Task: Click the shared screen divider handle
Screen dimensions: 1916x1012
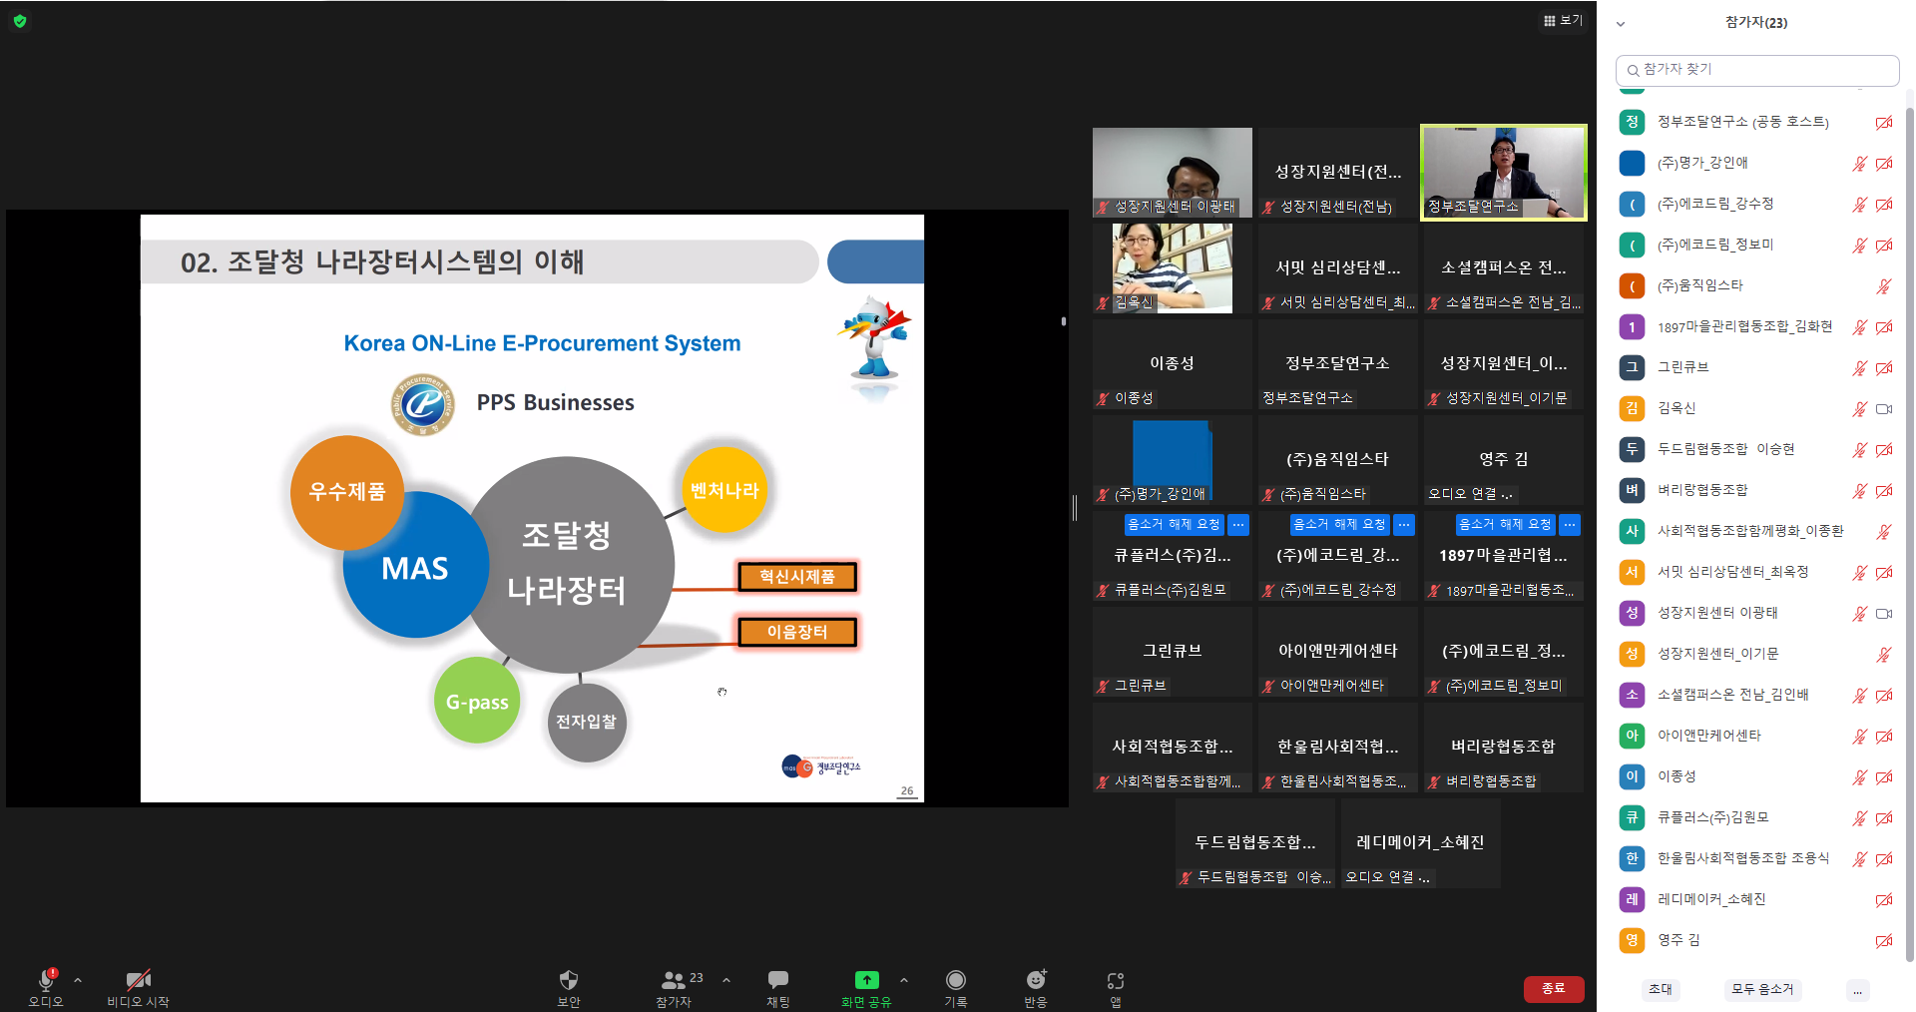Action: click(x=1075, y=507)
